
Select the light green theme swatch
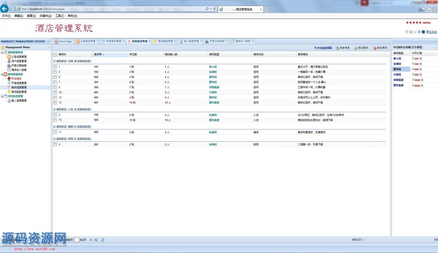411,32
